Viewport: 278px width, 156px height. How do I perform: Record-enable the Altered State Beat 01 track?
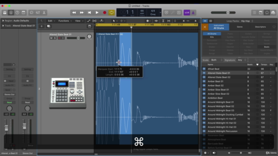tap(60, 38)
